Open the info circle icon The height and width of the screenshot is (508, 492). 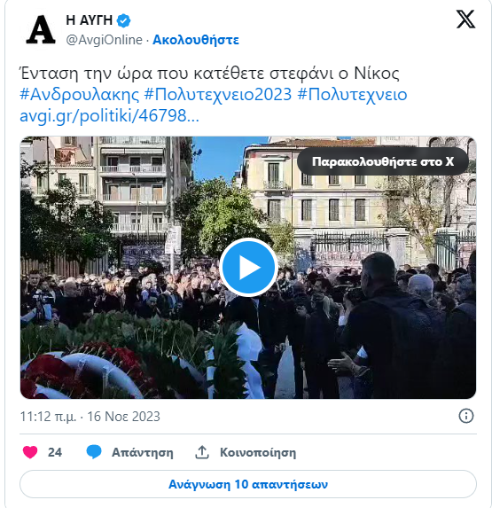(466, 416)
